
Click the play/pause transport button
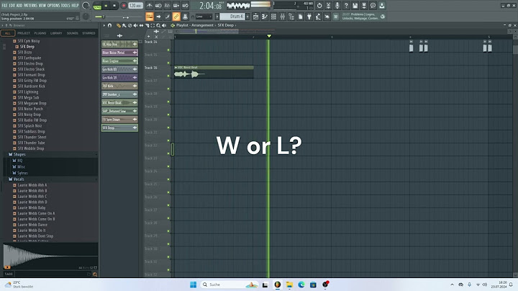tap(106, 6)
